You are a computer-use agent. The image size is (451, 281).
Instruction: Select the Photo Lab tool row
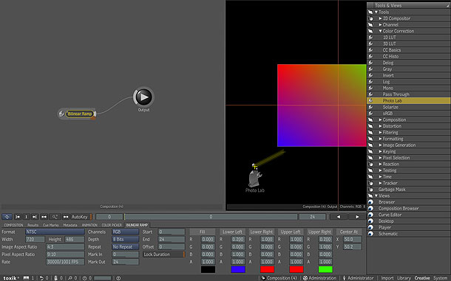408,100
